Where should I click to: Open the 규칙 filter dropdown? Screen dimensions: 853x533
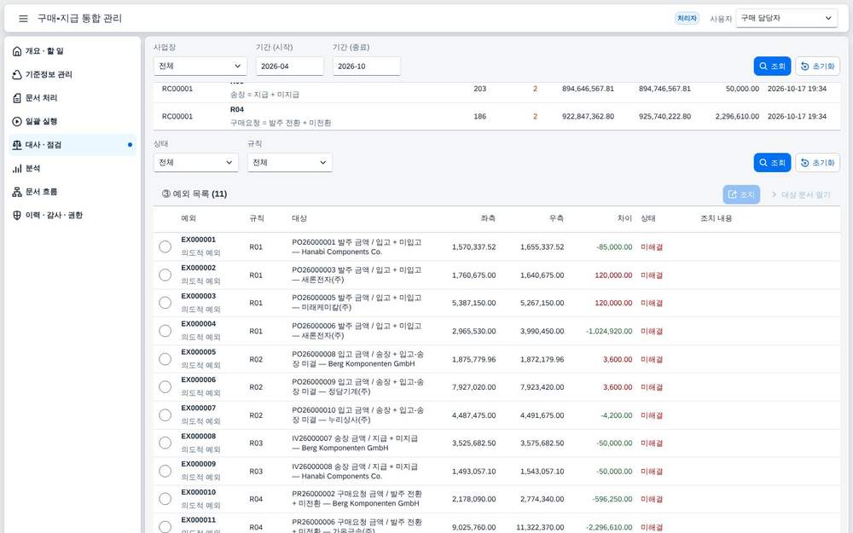[x=289, y=163]
